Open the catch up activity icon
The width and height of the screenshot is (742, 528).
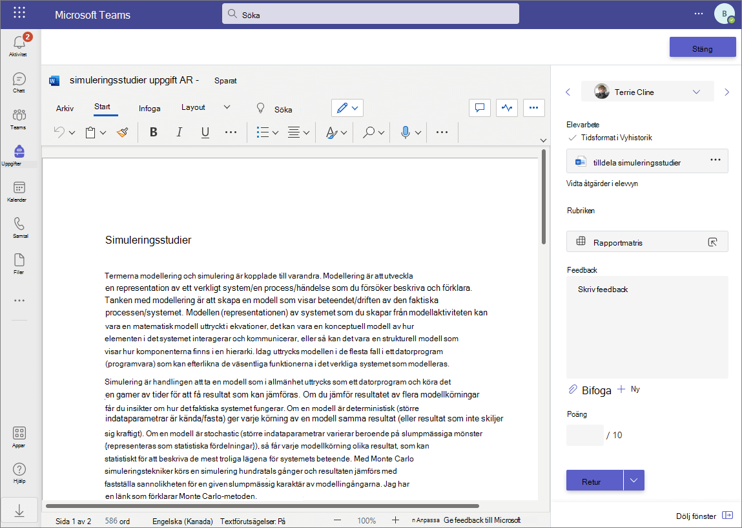[507, 108]
